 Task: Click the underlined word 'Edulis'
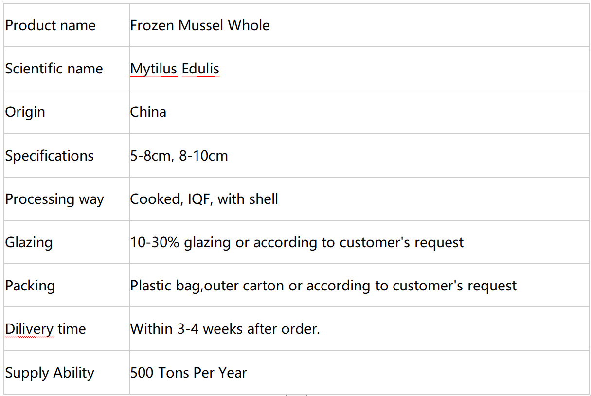200,69
